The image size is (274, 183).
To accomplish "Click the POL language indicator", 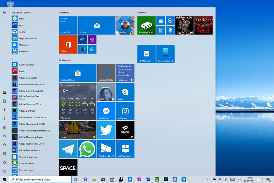I will (x=239, y=179).
